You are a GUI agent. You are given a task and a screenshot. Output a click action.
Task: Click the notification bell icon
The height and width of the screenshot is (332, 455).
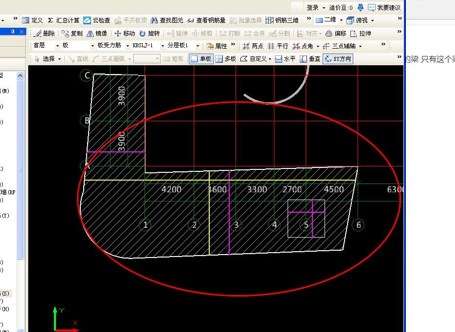pos(361,7)
